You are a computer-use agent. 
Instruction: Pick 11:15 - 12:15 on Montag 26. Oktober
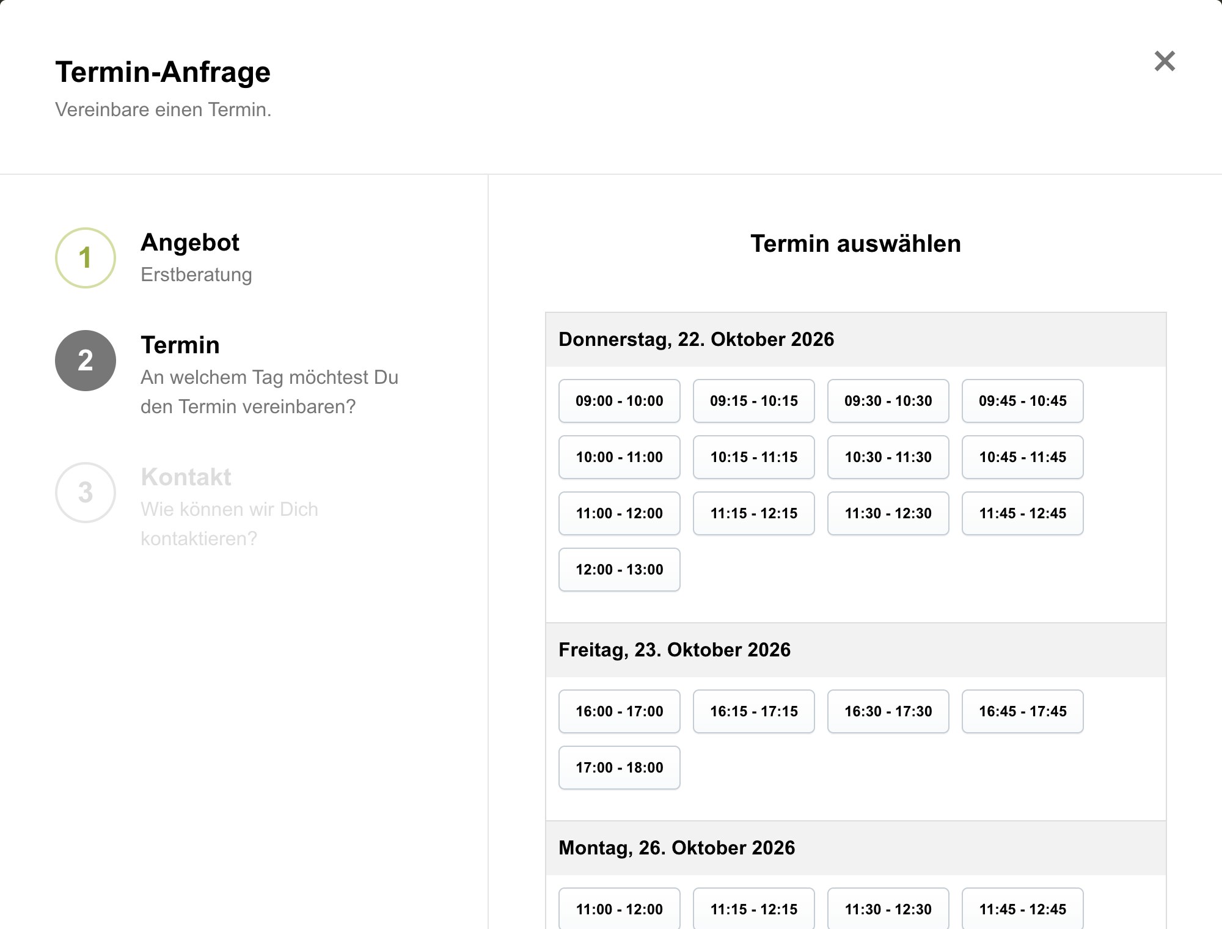[x=754, y=909]
